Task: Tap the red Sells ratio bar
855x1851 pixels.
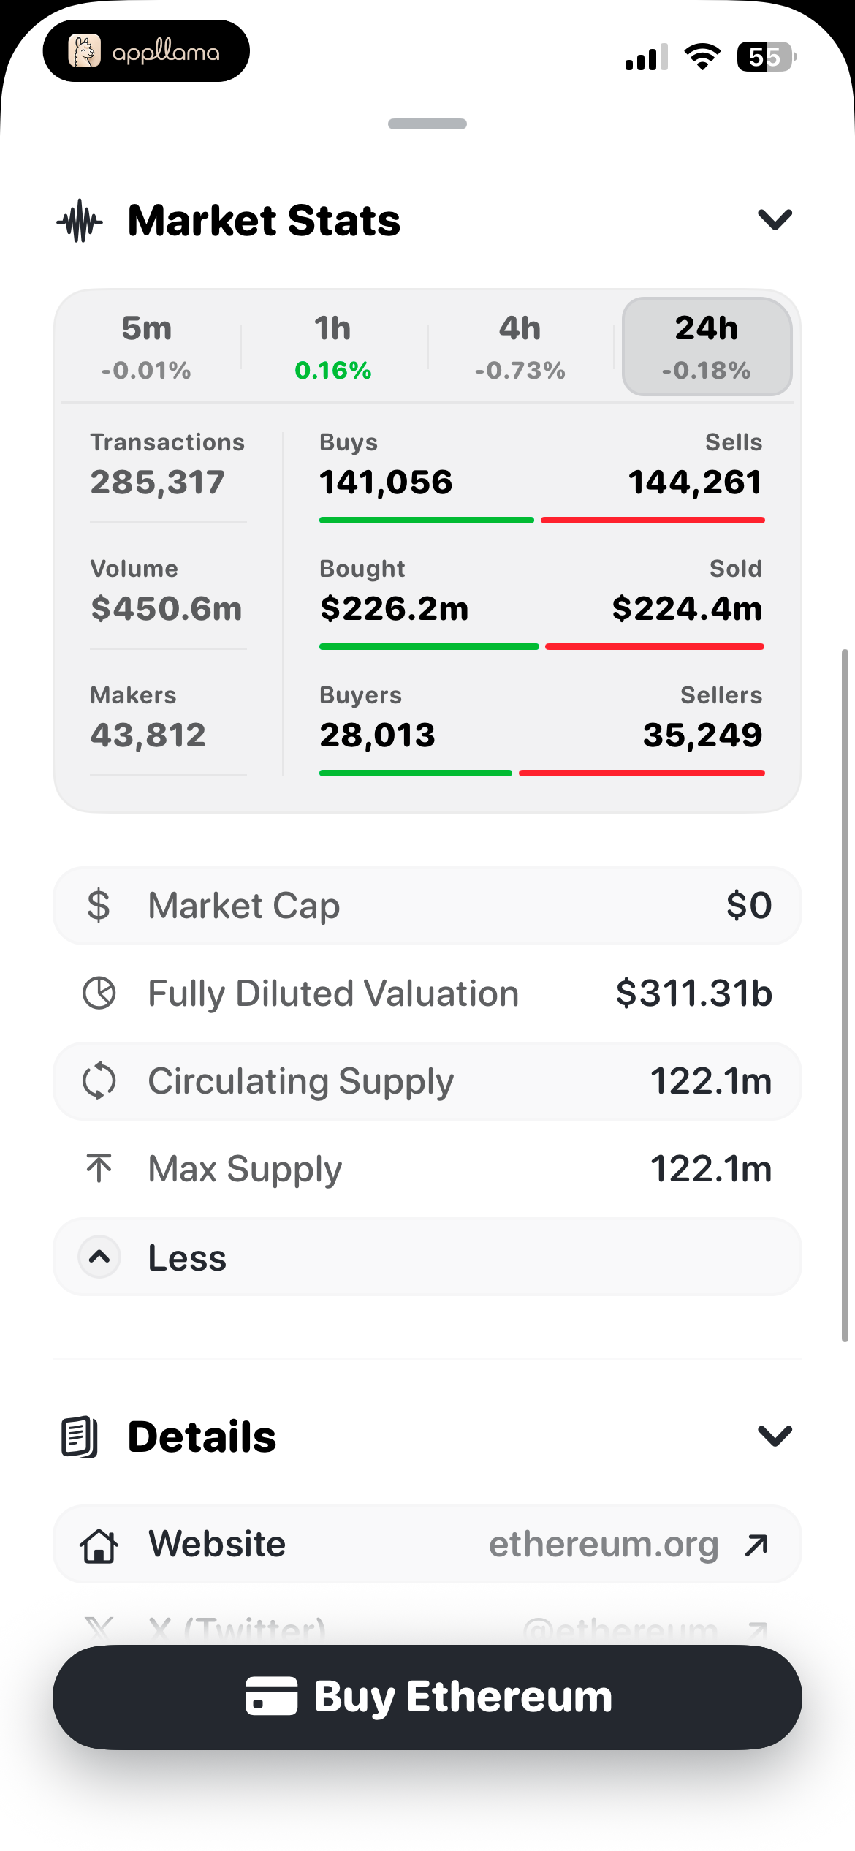Action: 653,521
